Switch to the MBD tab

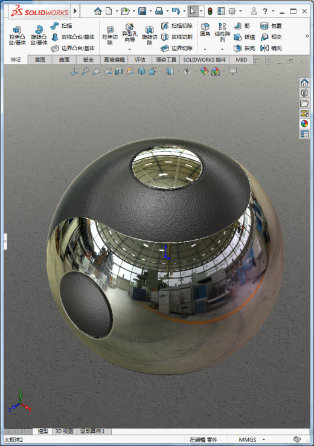(242, 60)
